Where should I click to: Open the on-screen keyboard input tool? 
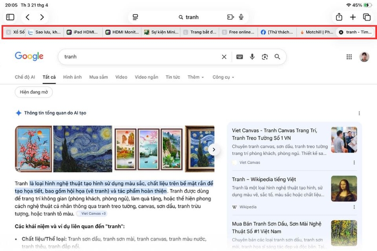point(239,57)
